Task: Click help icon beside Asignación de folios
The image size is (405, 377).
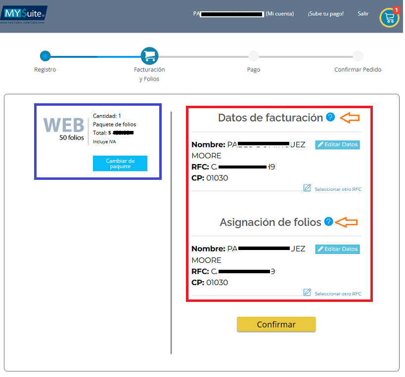Action: pyautogui.click(x=328, y=222)
